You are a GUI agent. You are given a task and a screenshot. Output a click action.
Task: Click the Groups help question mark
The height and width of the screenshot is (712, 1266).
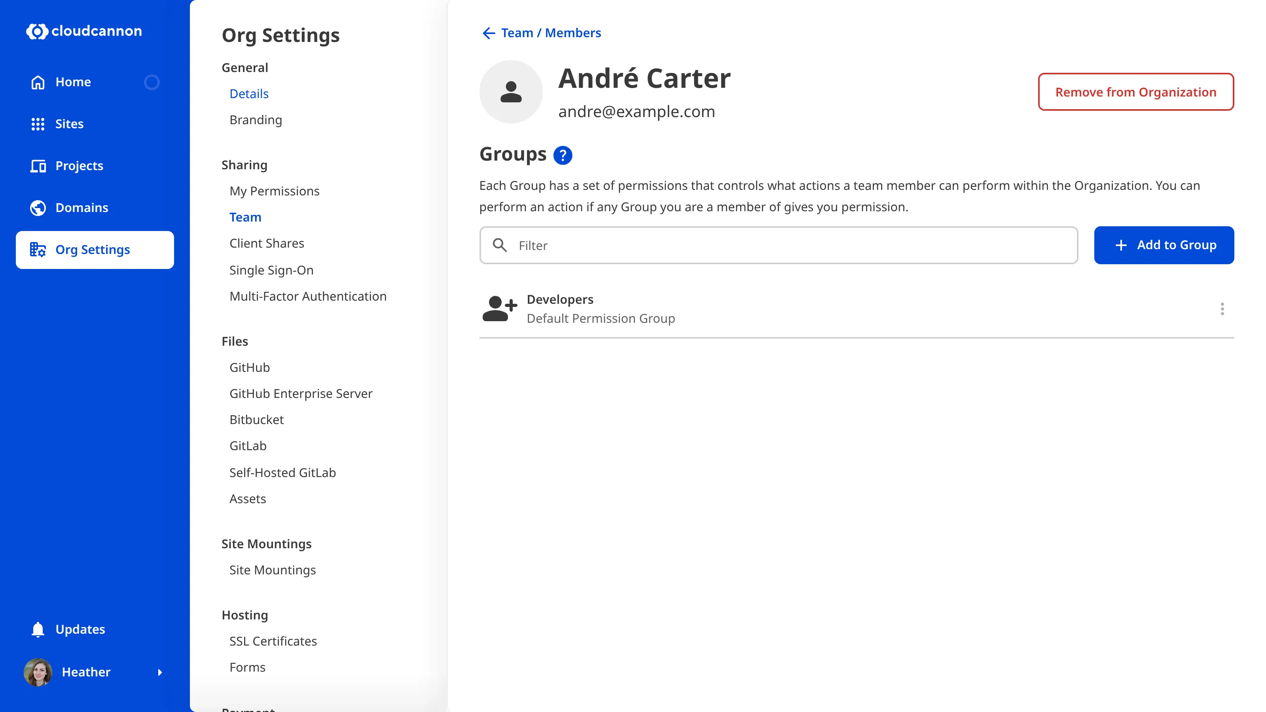(563, 155)
